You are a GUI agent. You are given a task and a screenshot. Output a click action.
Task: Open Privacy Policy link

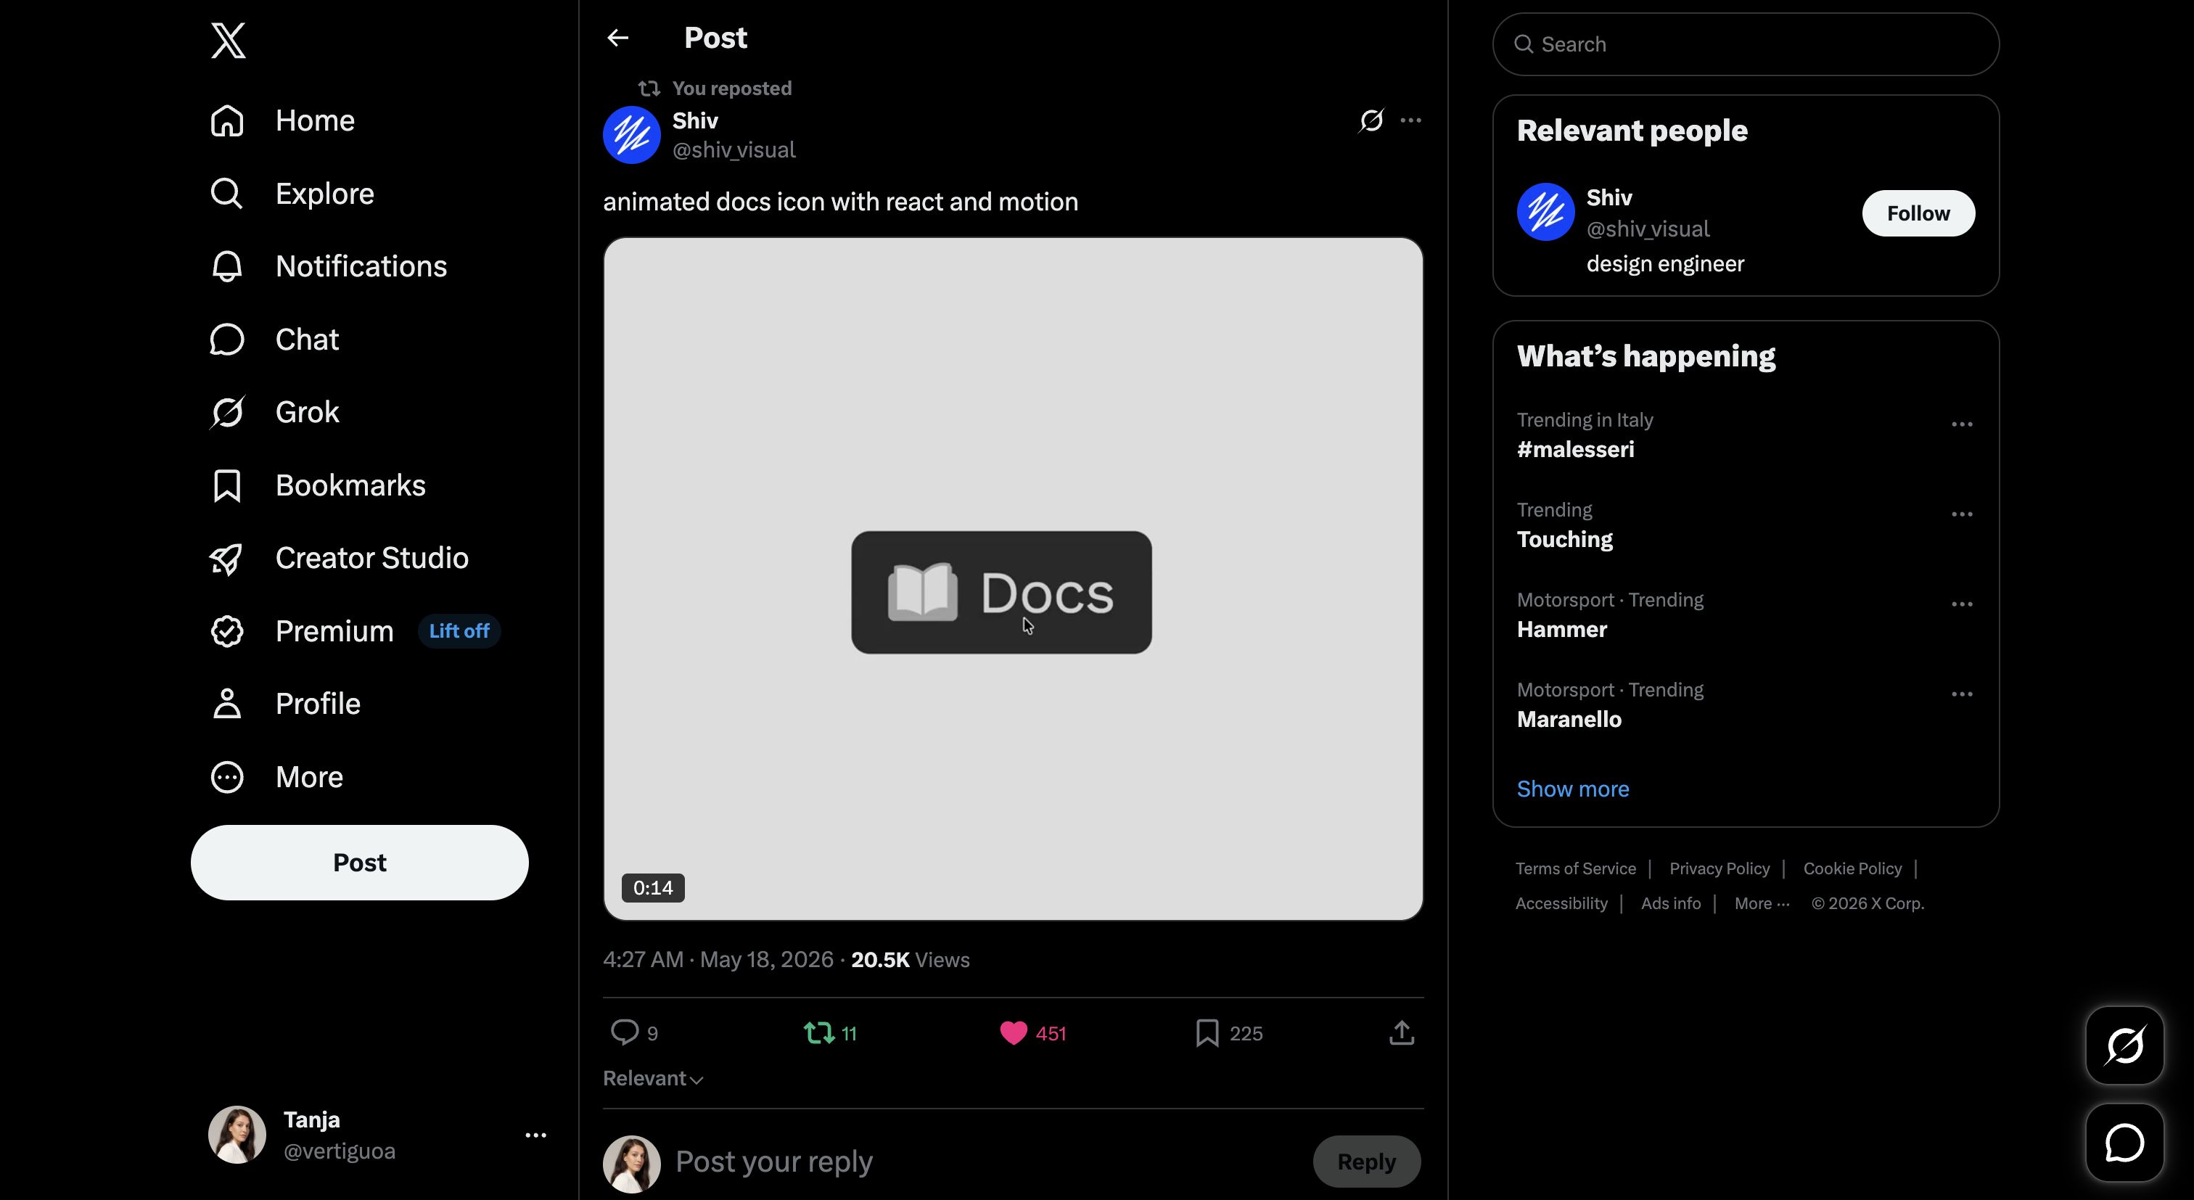click(x=1720, y=868)
